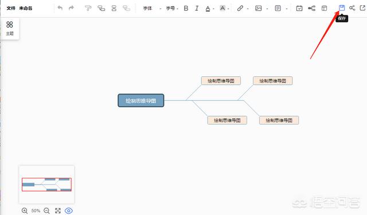Save the mind map with 保存 icon

pos(342,8)
